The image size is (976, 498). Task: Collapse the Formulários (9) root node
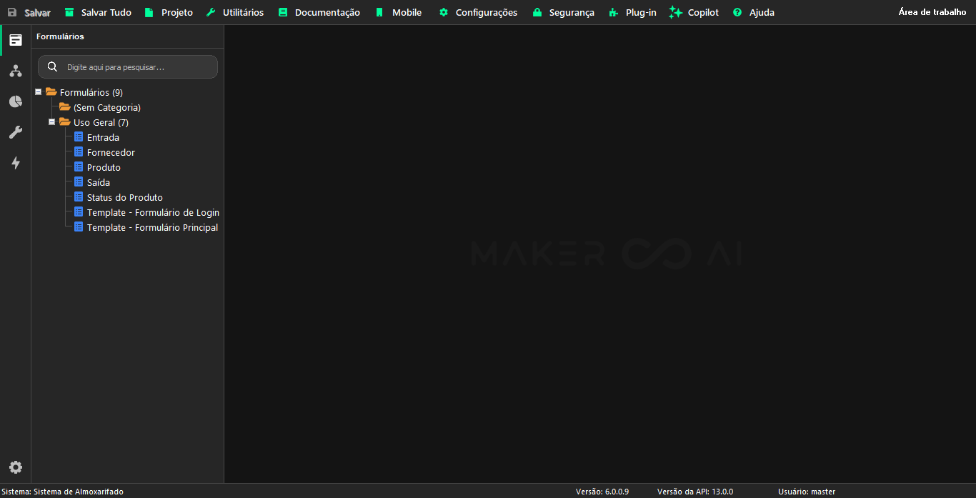click(x=38, y=92)
